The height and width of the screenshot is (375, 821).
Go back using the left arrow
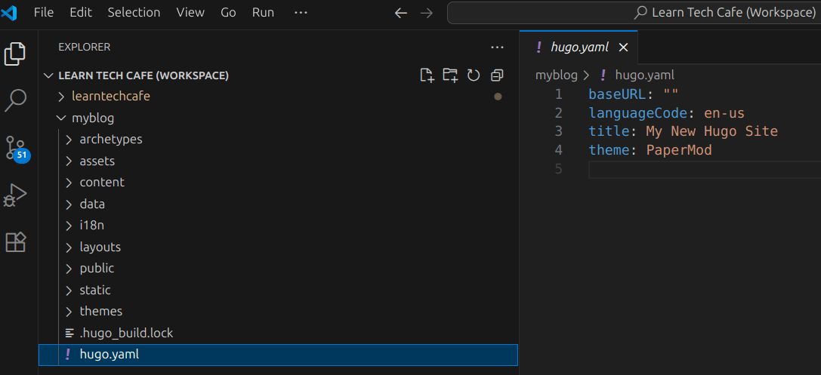click(400, 13)
